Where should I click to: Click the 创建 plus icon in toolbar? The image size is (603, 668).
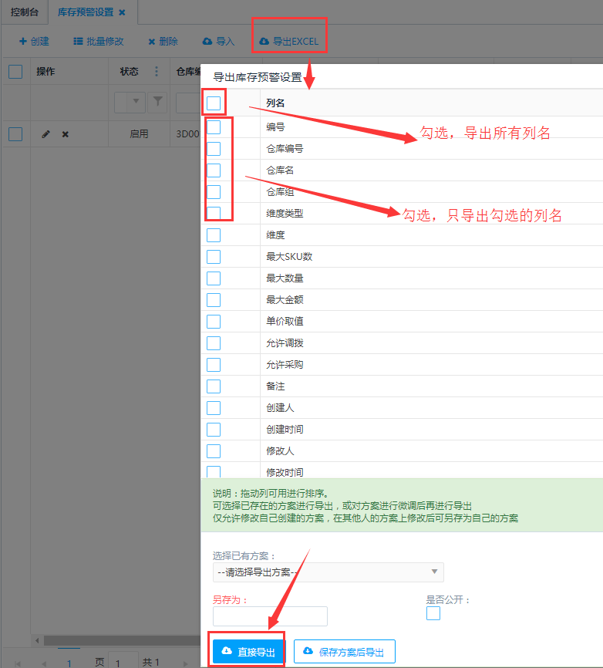[23, 42]
